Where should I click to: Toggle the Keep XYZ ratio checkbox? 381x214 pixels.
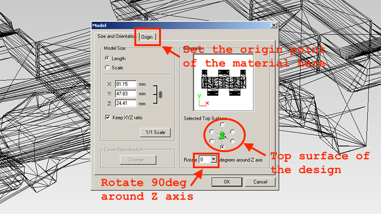(x=108, y=117)
